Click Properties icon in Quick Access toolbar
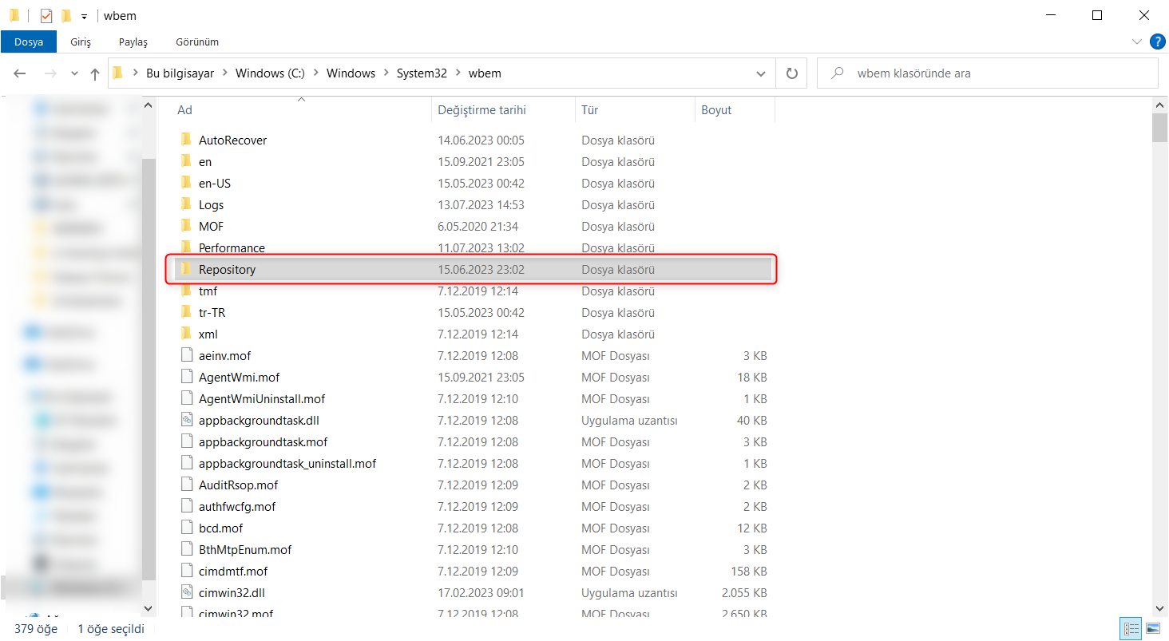 click(46, 15)
